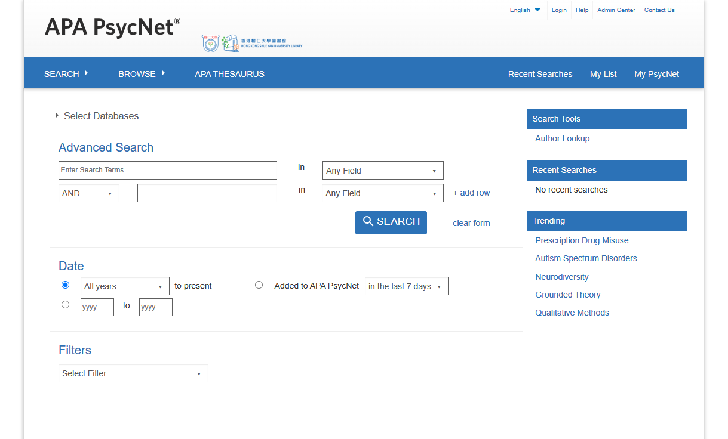Open the Select Filter dropdown
The image size is (728, 439).
pos(133,373)
